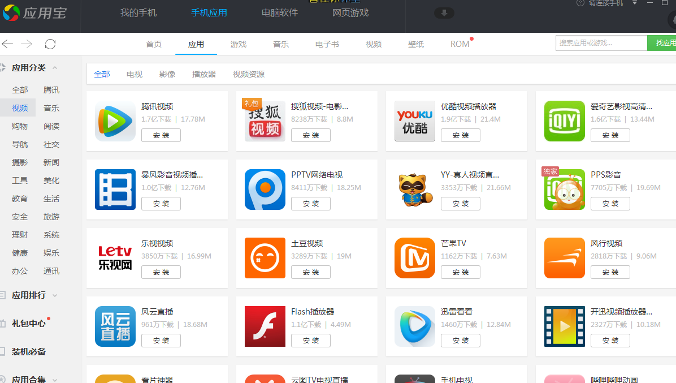This screenshot has width=676, height=383.
Task: Switch to 我的手机 top tab
Action: [x=138, y=13]
